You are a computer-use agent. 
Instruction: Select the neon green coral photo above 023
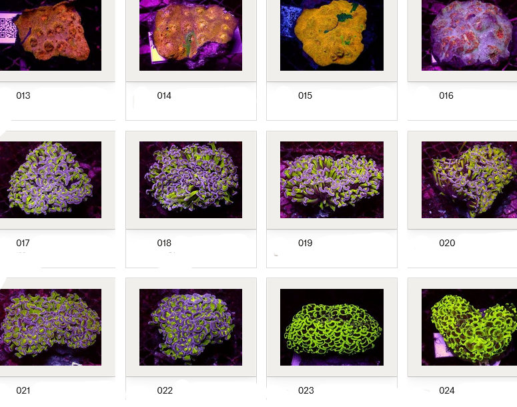click(332, 327)
